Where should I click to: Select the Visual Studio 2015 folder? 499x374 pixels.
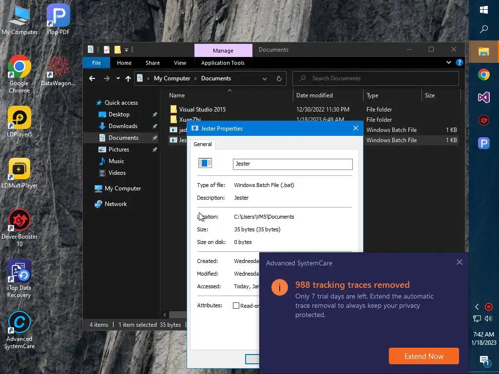pyautogui.click(x=202, y=110)
